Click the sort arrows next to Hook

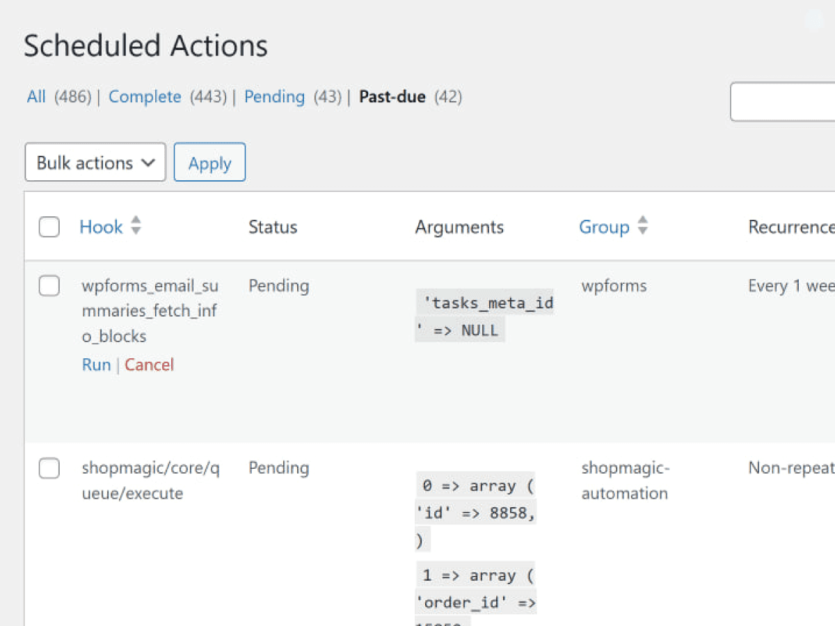coord(136,225)
